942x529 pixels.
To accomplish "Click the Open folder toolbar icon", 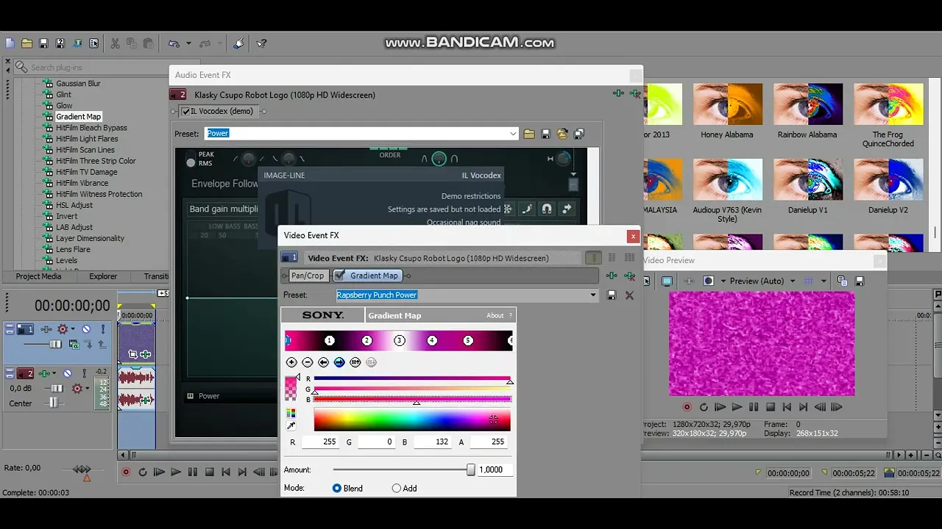I will (26, 43).
